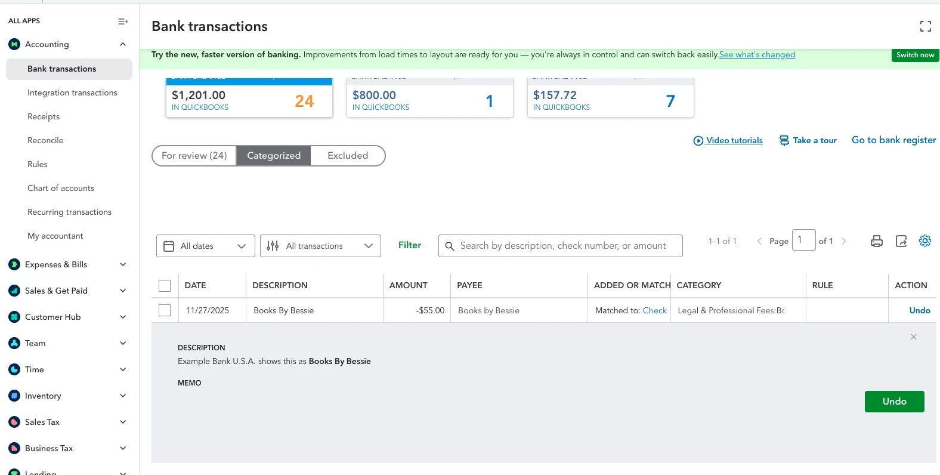Open the See what's changed link

(x=757, y=54)
